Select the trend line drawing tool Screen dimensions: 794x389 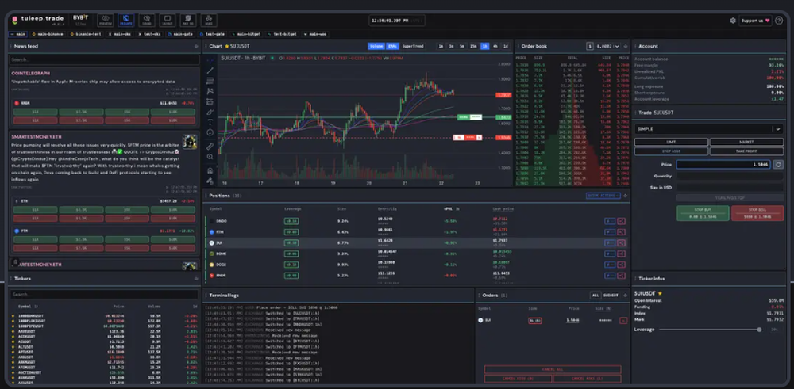tap(210, 71)
